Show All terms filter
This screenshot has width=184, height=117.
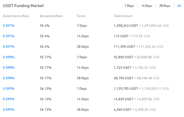[179, 6]
